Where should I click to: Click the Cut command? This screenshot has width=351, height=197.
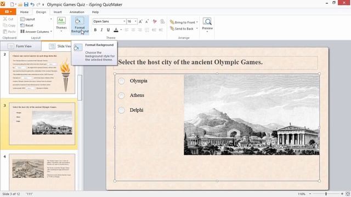[8, 19]
